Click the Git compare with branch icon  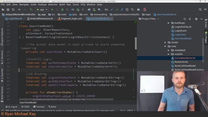tap(122, 9)
